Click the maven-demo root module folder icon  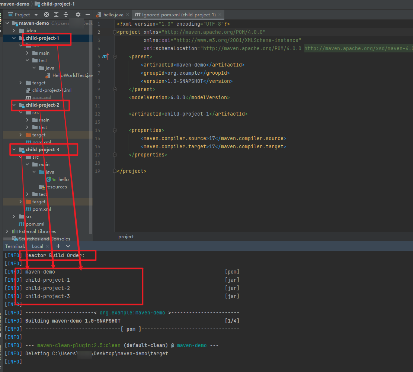click(x=15, y=23)
